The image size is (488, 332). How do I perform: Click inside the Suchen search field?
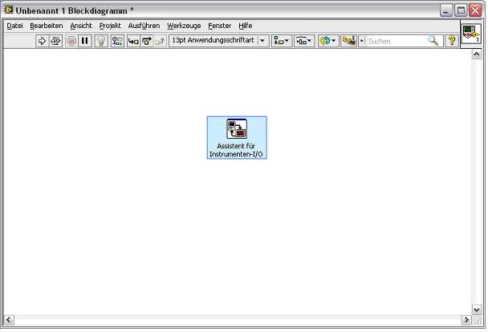[x=396, y=41]
